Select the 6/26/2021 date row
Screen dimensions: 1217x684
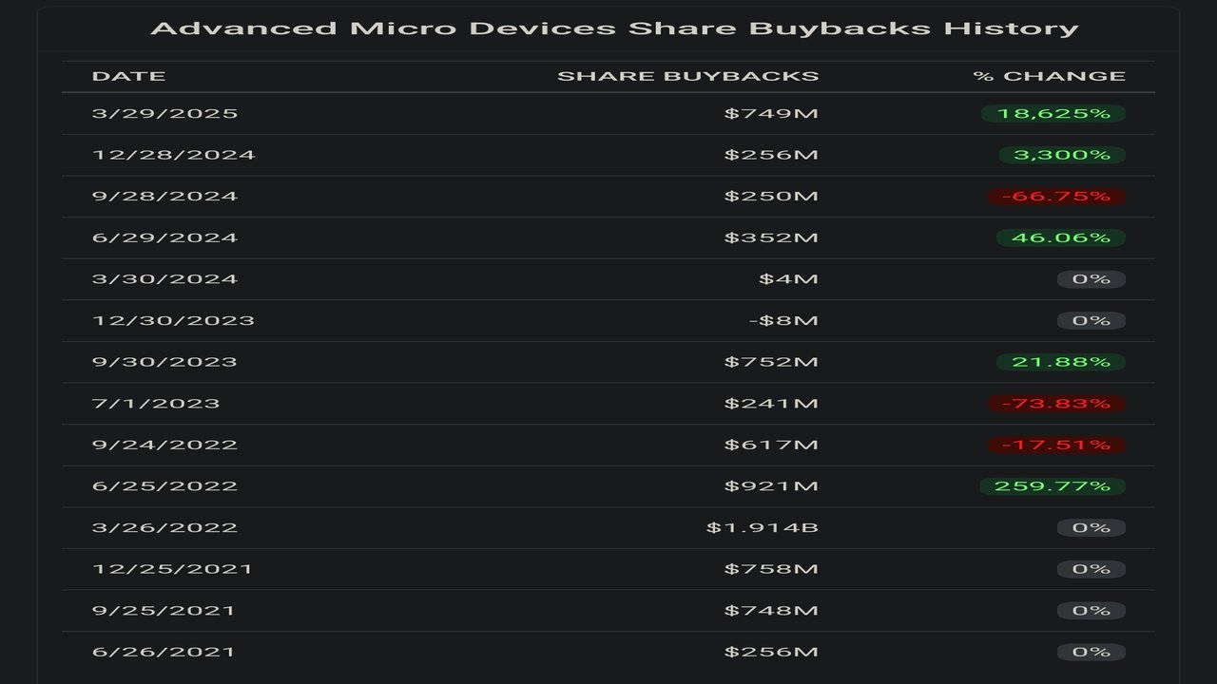point(608,652)
